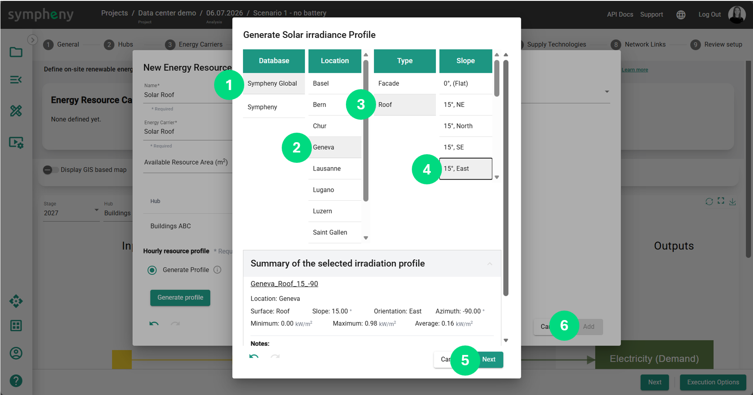The image size is (753, 395).
Task: Go to the Supply Technologies step
Action: pos(556,44)
